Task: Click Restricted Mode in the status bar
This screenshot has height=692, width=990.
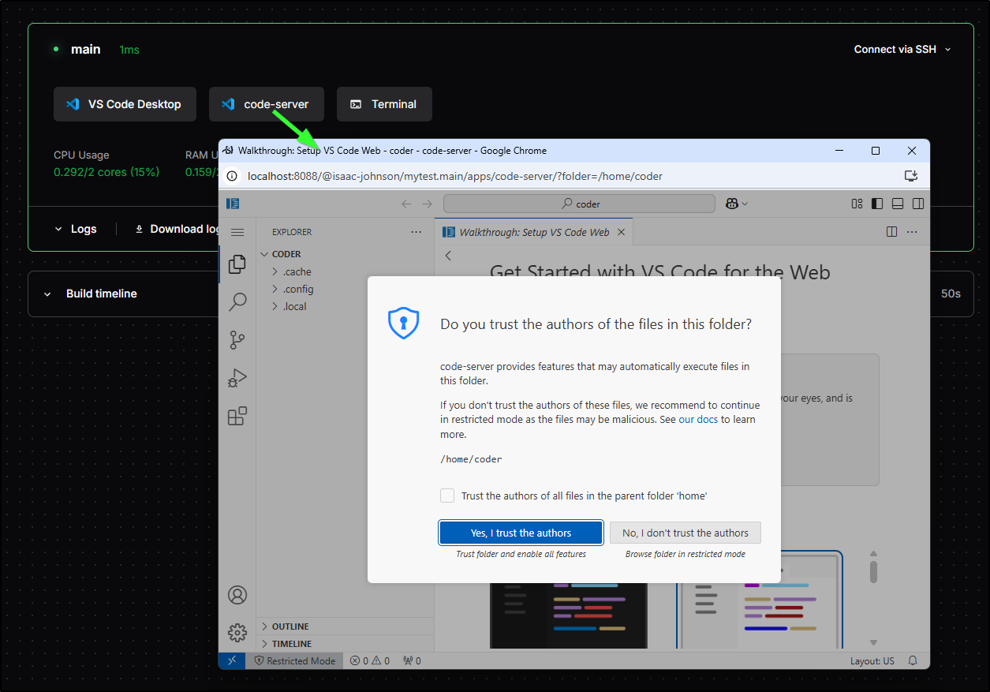Action: tap(294, 660)
